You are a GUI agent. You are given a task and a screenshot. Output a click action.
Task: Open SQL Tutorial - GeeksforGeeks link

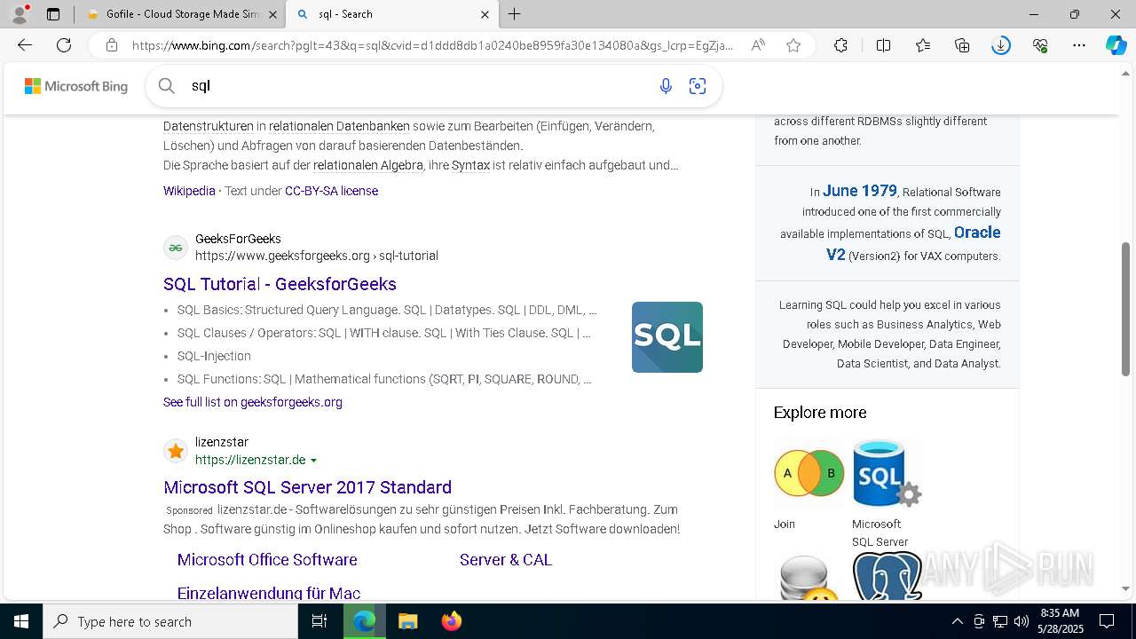(280, 284)
